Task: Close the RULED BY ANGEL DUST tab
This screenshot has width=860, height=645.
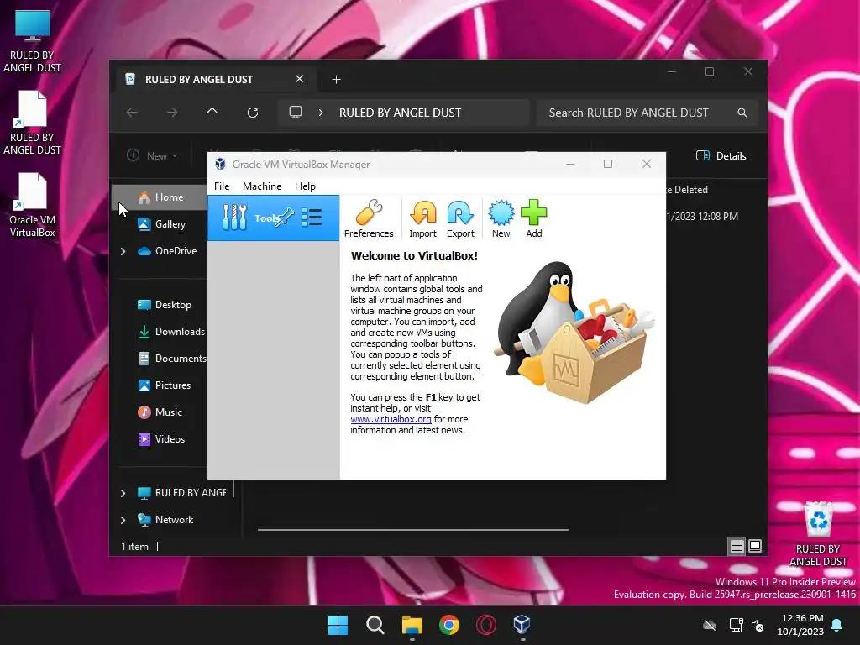Action: pyautogui.click(x=300, y=79)
